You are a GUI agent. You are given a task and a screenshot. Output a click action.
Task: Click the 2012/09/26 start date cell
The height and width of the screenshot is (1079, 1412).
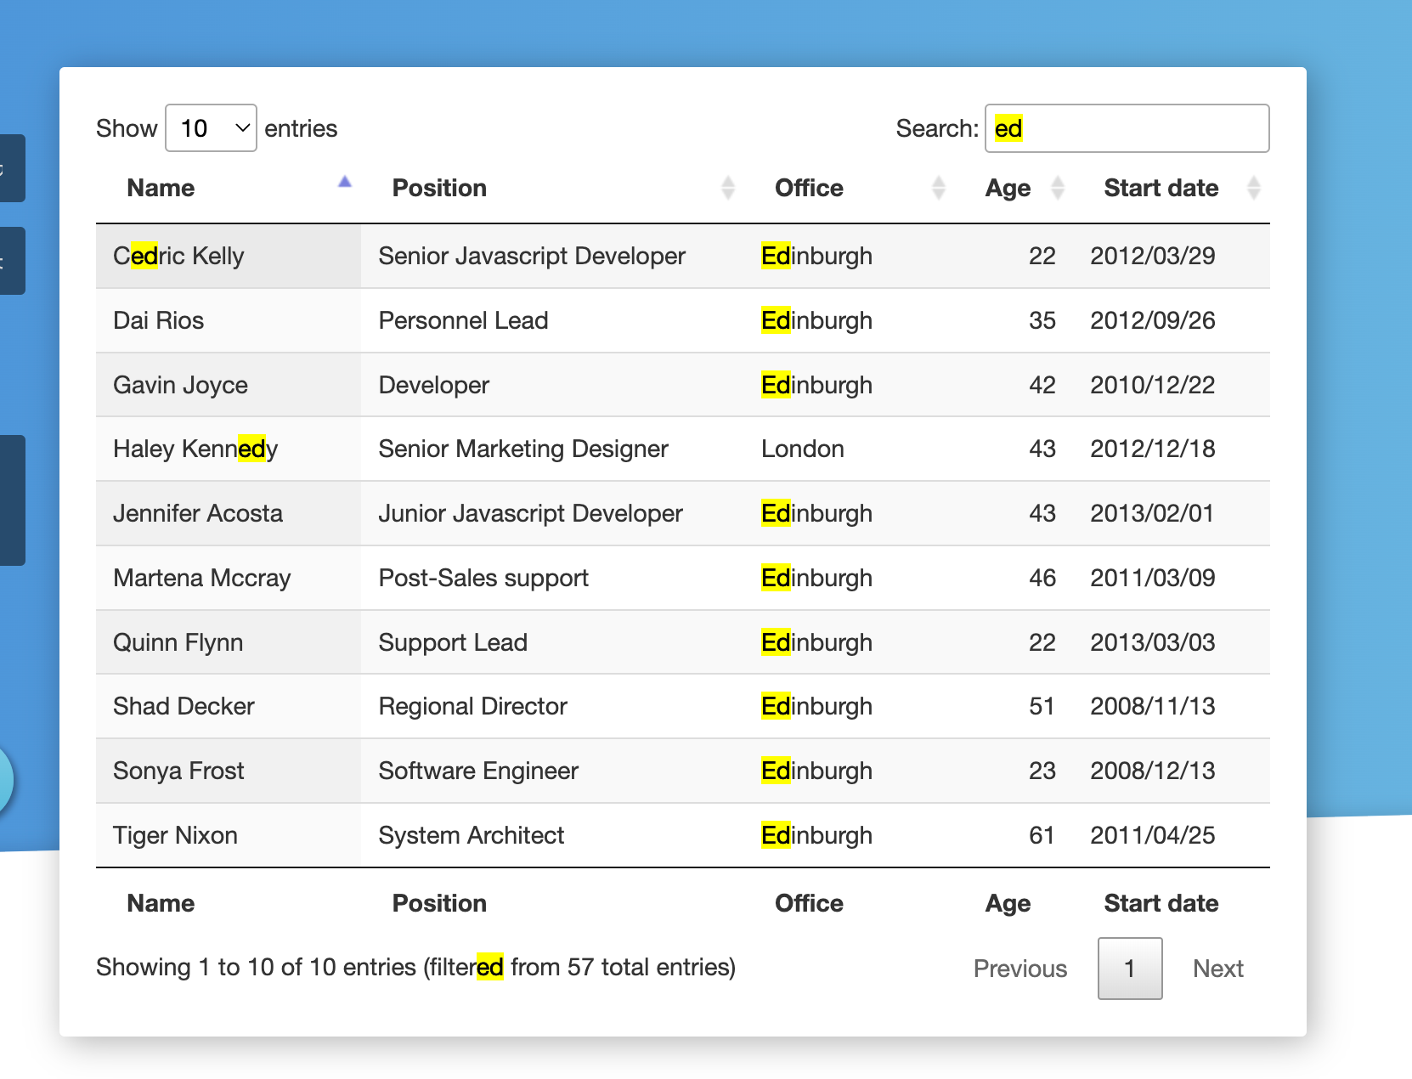[1172, 320]
